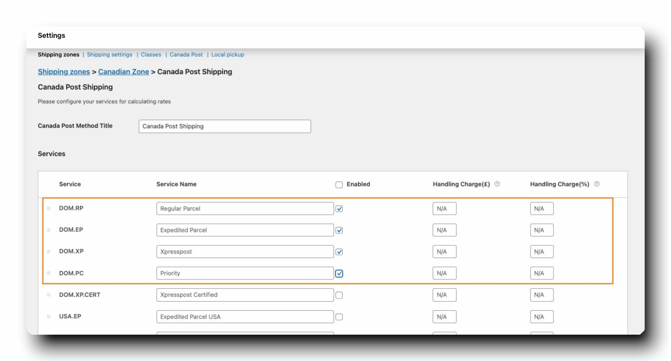Viewport: 671px width, 361px height.
Task: Uncheck Enabled for Xpresspost service
Action: click(339, 252)
